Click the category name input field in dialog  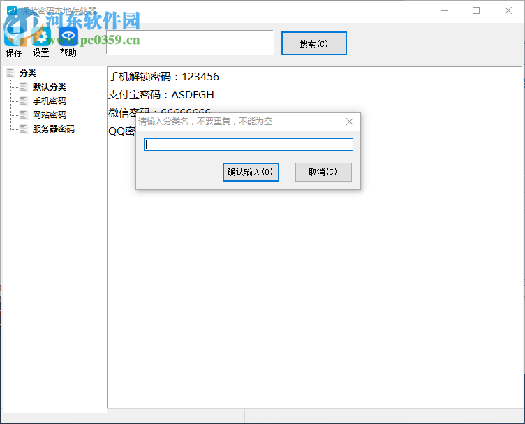click(249, 145)
